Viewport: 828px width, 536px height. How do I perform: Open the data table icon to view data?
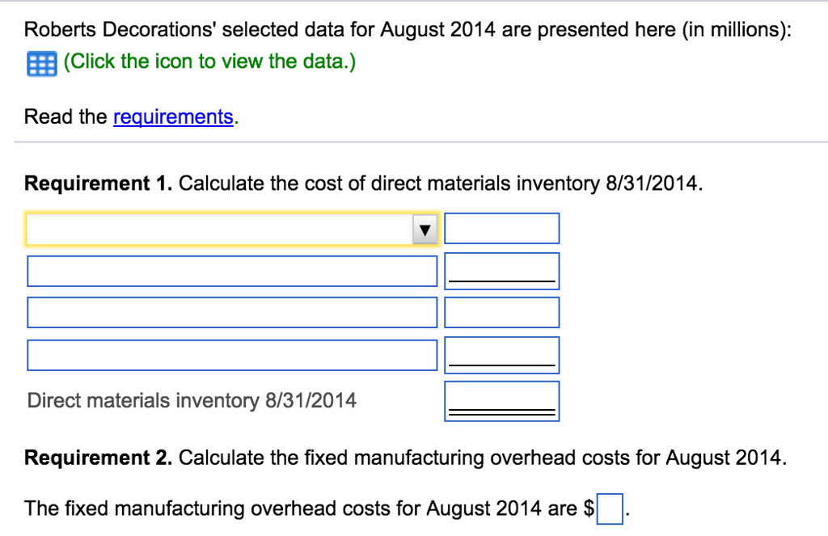point(41,64)
